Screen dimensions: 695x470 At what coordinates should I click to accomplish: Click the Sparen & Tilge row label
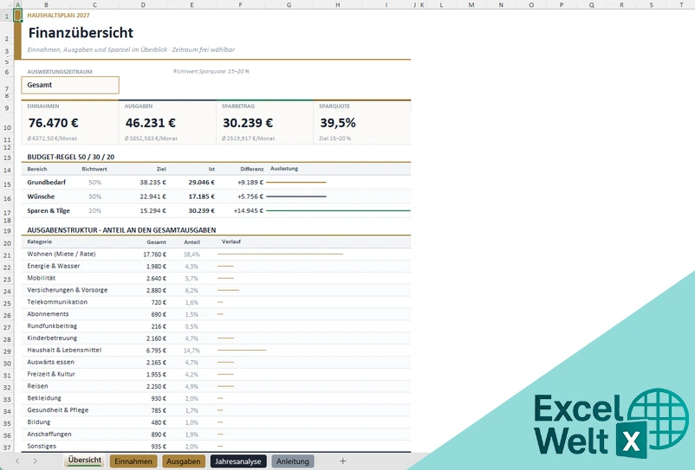(49, 210)
